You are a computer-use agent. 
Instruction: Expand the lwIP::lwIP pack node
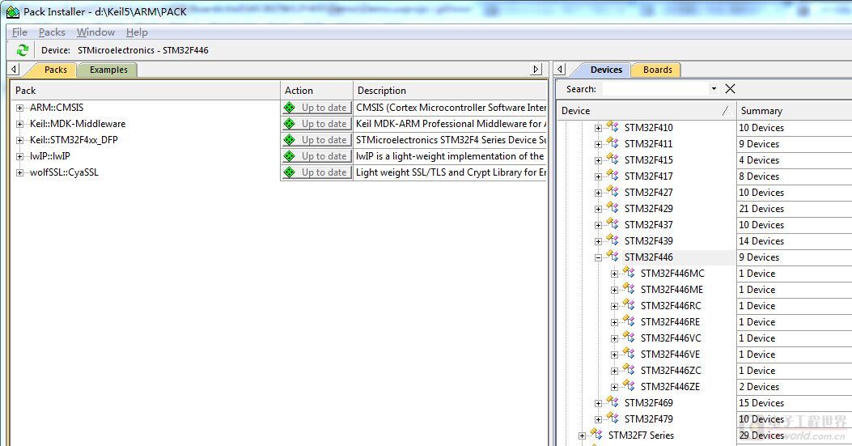(x=19, y=157)
